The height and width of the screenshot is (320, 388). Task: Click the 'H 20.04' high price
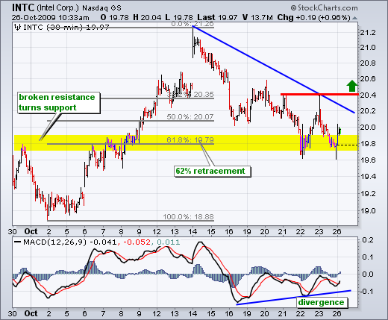pos(147,18)
